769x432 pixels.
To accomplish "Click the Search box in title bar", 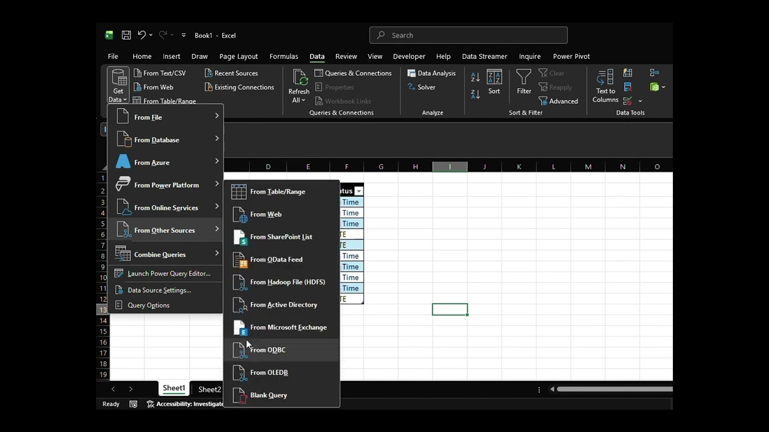I will pos(469,35).
